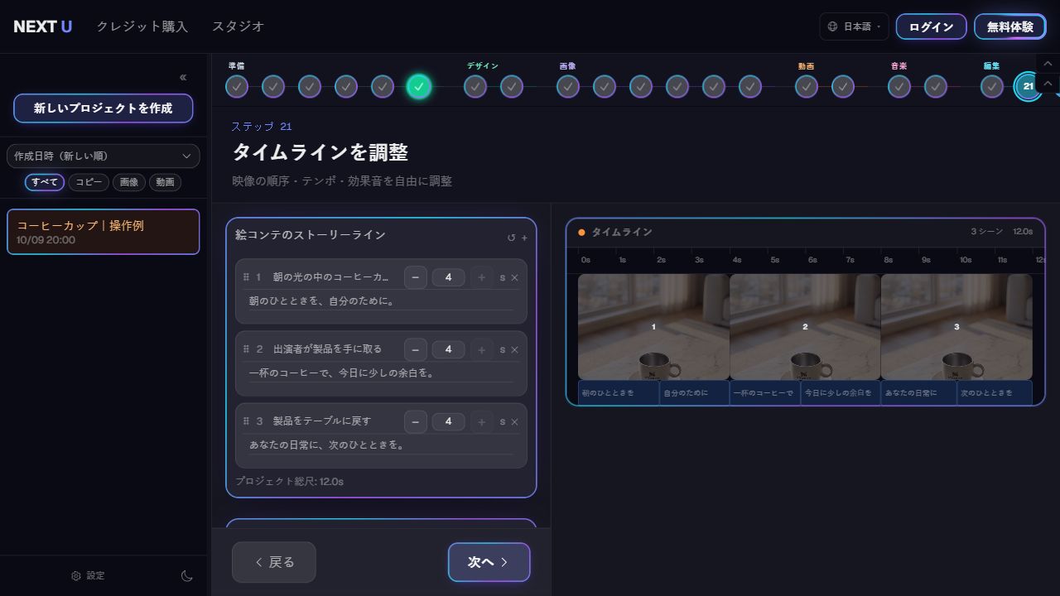Click the second checkmark step under 音楽
The image size is (1060, 596).
(x=936, y=86)
